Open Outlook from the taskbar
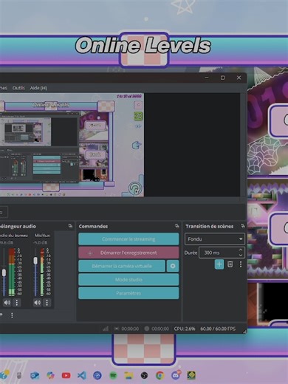288x384 pixels. [x=35, y=375]
